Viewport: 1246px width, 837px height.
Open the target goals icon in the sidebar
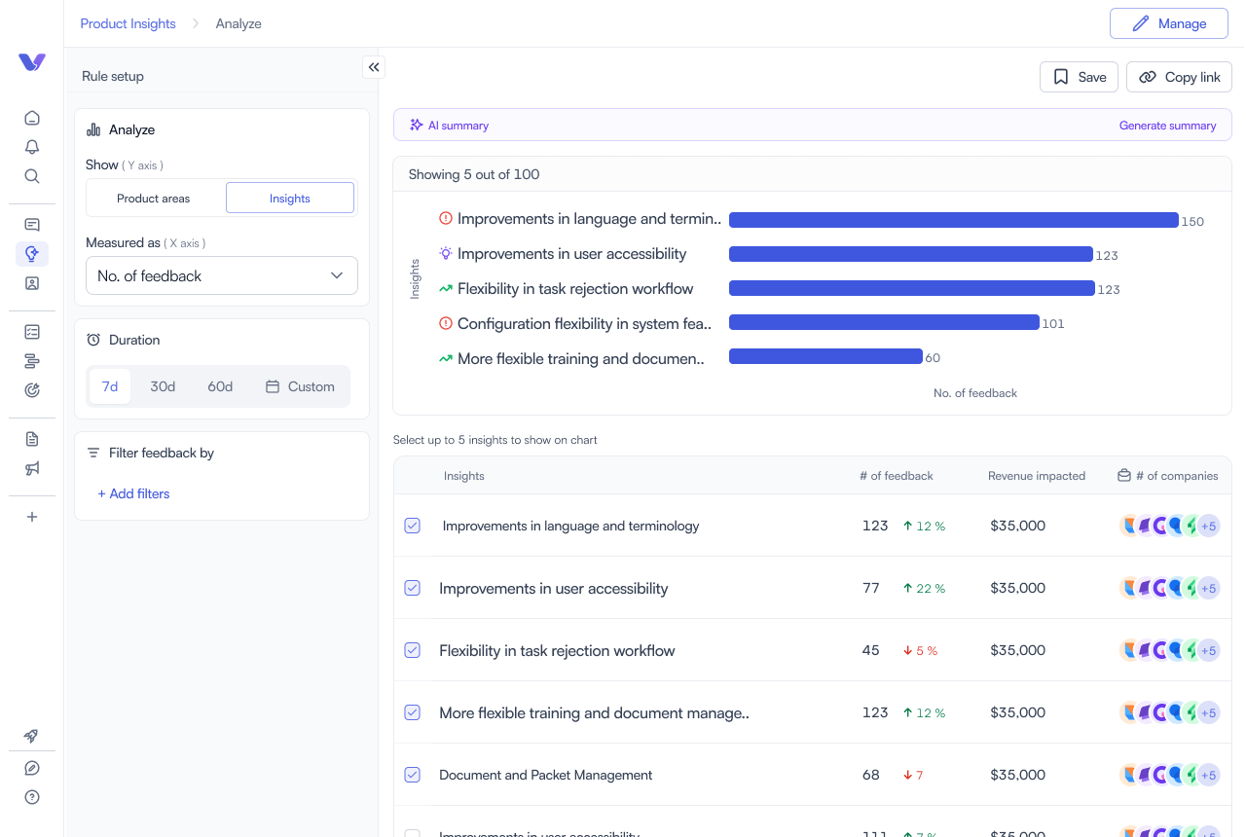[32, 390]
